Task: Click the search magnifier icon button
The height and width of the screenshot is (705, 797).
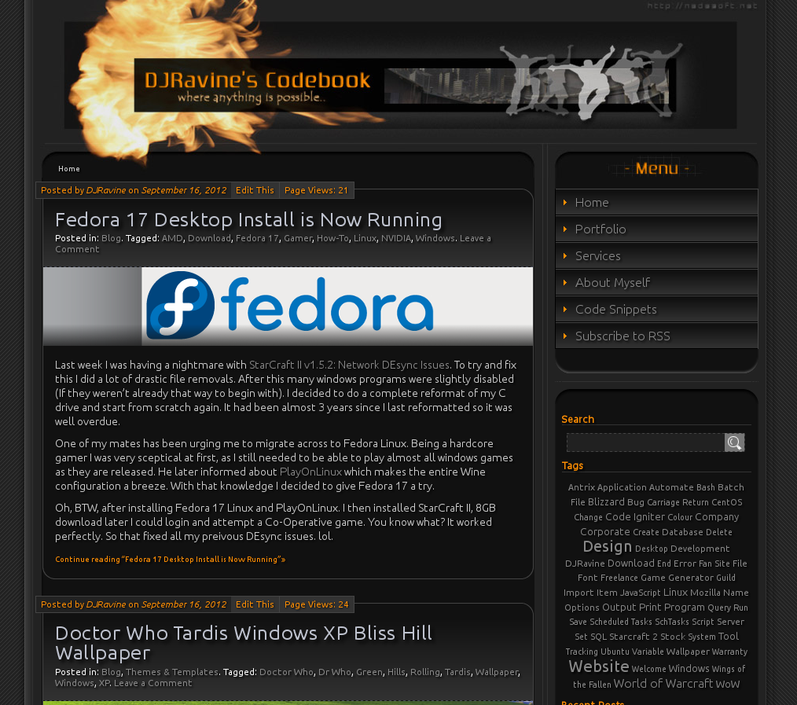Action: coord(734,442)
